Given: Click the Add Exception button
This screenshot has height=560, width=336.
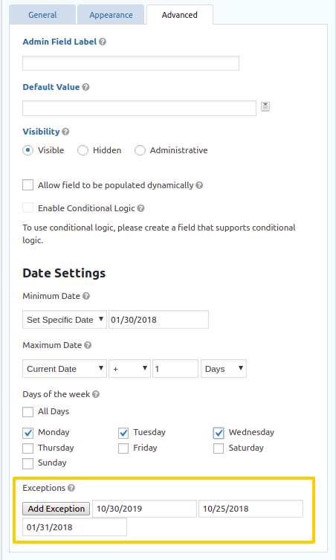Looking at the screenshot, I should (x=56, y=509).
